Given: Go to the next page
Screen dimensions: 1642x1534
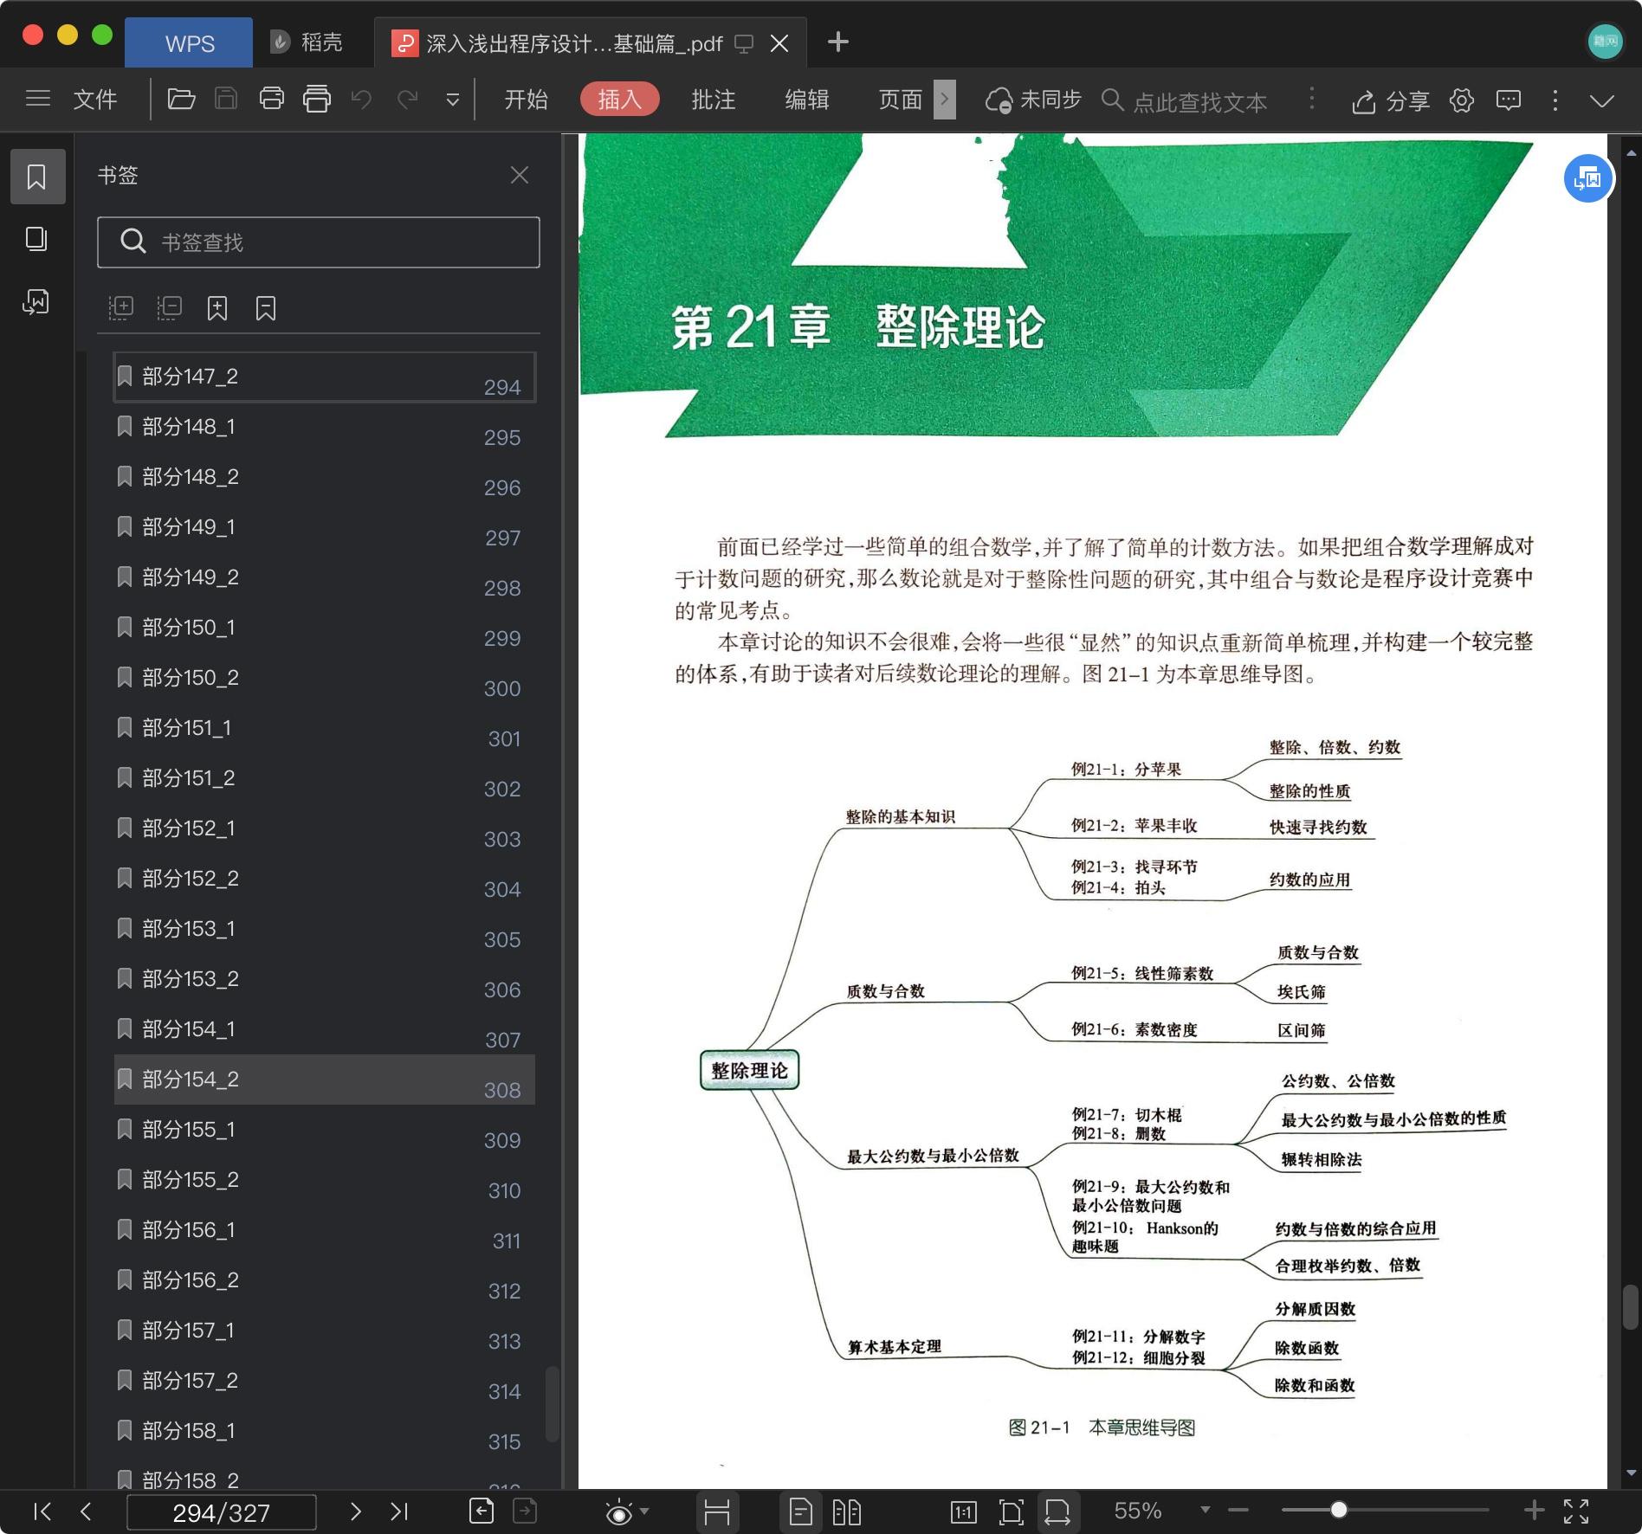Looking at the screenshot, I should pyautogui.click(x=355, y=1511).
